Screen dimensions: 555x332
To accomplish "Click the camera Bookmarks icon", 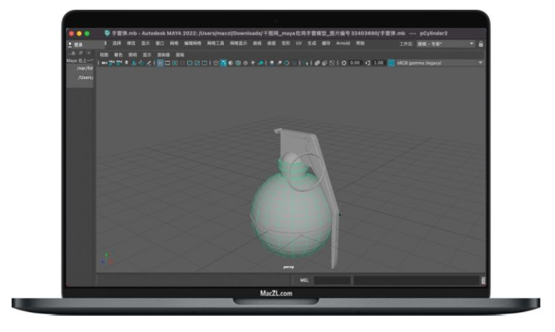I will pyautogui.click(x=126, y=63).
